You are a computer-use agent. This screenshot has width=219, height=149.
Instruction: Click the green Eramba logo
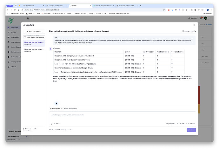[11, 21]
